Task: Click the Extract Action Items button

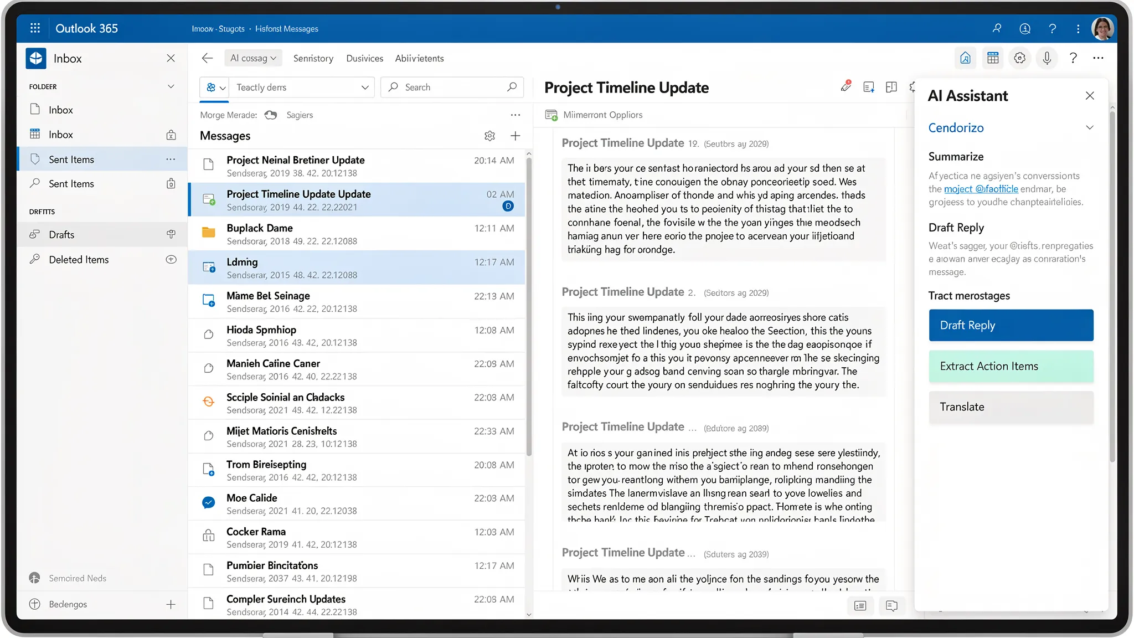Action: pyautogui.click(x=1011, y=366)
